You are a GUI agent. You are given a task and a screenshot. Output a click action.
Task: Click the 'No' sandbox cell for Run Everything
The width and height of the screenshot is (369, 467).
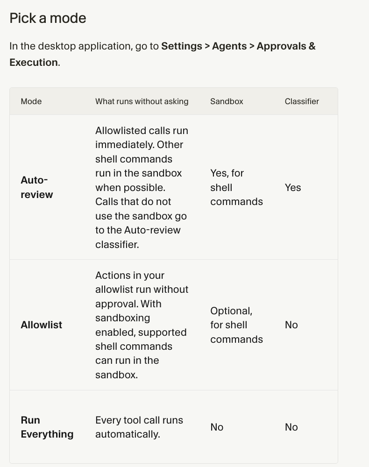[x=217, y=427]
